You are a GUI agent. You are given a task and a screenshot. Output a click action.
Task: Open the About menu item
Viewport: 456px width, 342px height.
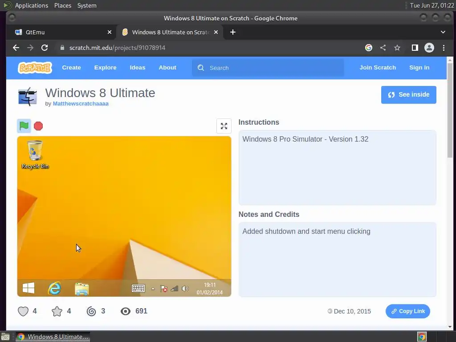[167, 68]
